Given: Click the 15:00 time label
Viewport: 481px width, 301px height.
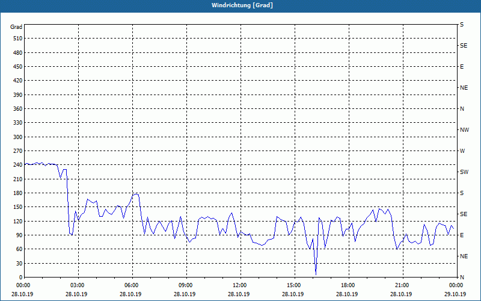Looking at the screenshot, I should pos(294,285).
